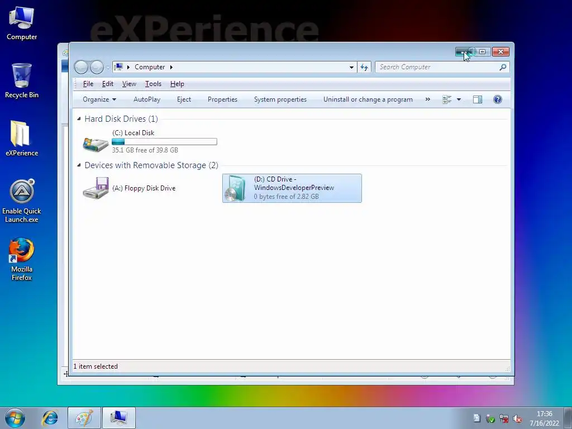This screenshot has height=429, width=572.
Task: Select the C: Local Disk drive icon
Action: [96, 144]
